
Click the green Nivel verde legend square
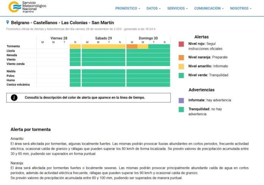[x=181, y=75]
